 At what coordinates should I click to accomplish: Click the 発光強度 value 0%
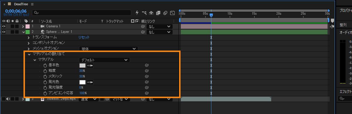click(81, 88)
